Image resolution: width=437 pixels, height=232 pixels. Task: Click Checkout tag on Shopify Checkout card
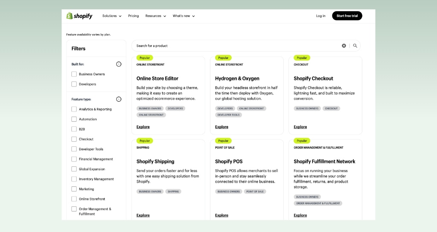tap(331, 109)
